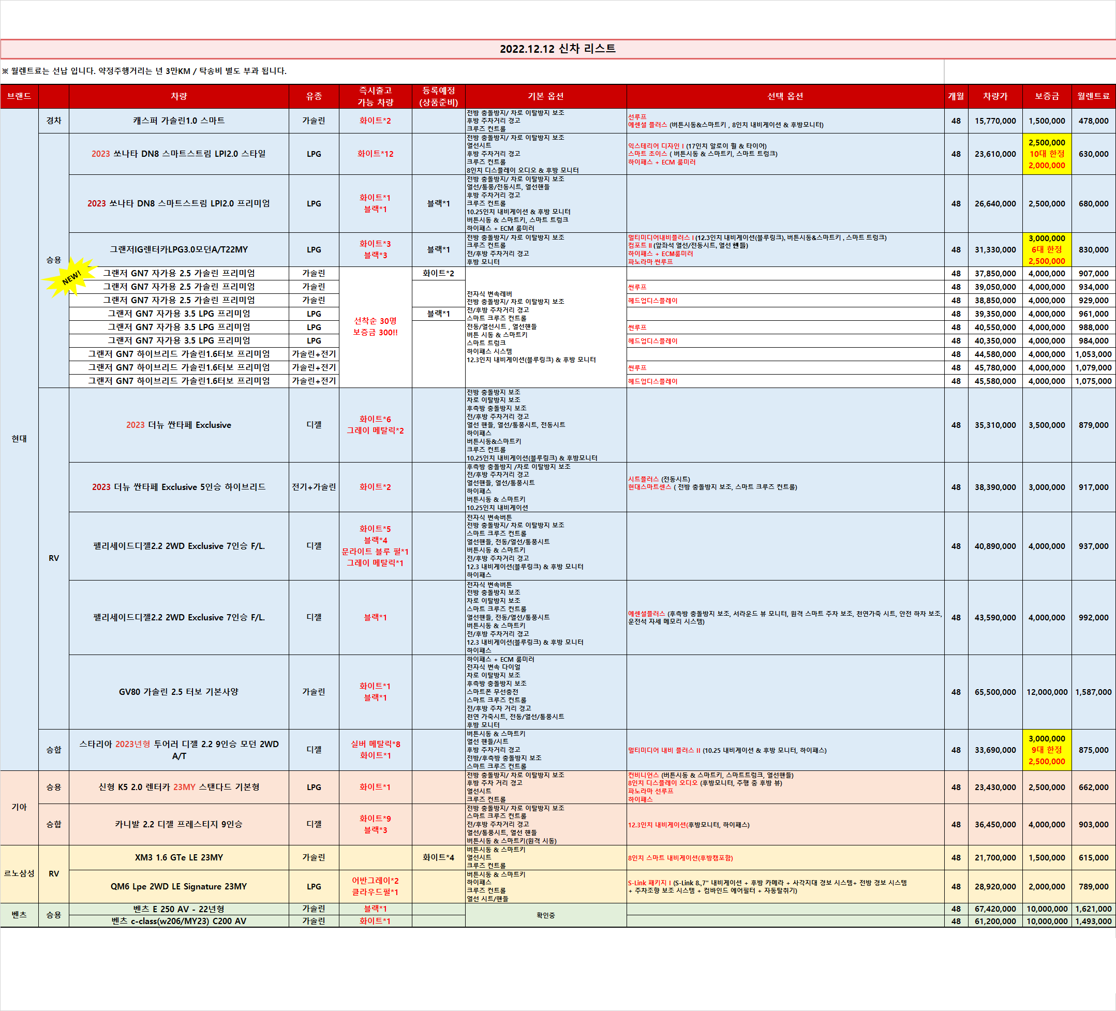Select '카니발 2.2 디젤 프레스티지 9인승' cell
Viewport: 1116px width, 1011px height.
pos(179,824)
